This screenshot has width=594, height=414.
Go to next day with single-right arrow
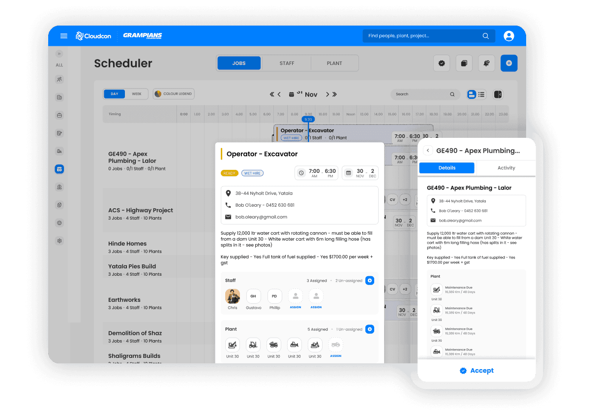pyautogui.click(x=327, y=95)
